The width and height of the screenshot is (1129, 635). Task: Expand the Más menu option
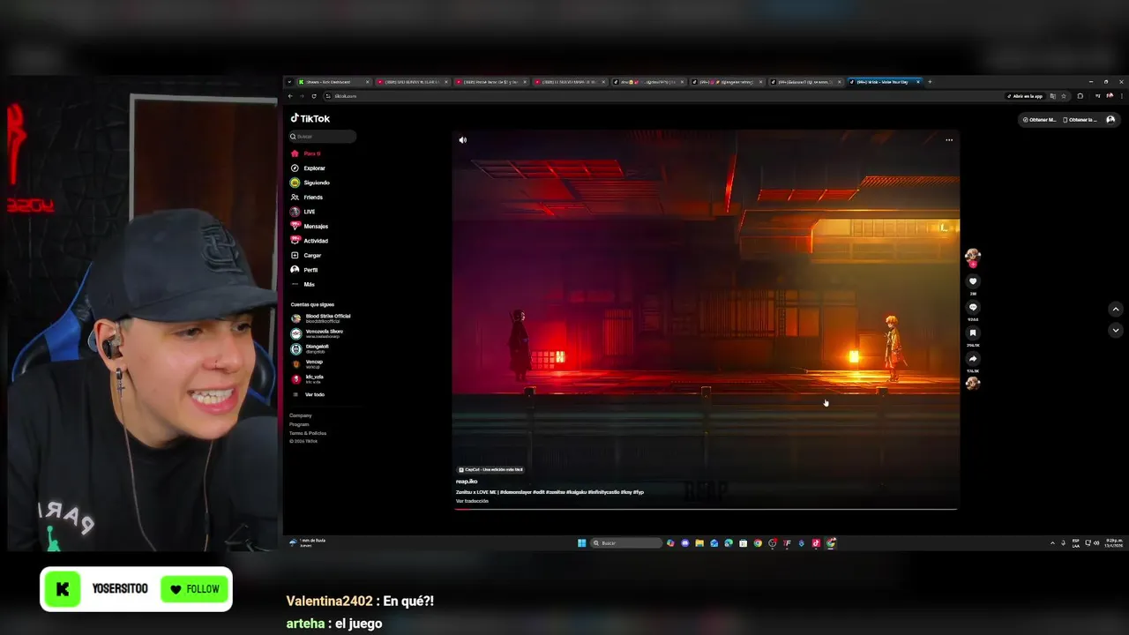[x=303, y=284]
